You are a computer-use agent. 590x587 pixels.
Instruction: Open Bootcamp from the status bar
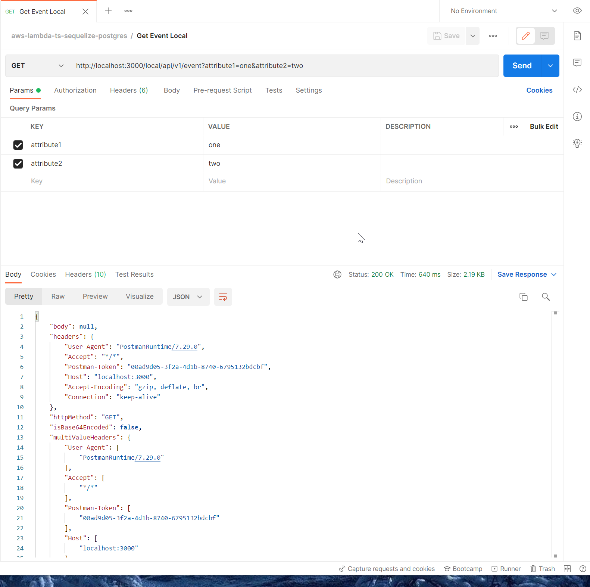pos(463,569)
